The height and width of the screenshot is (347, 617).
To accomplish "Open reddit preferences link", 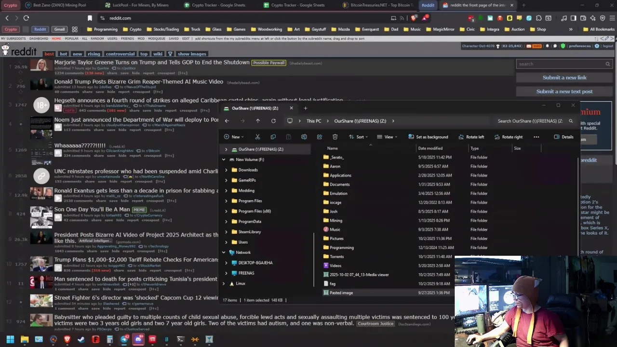I will click(x=580, y=46).
